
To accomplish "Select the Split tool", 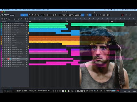I will pyautogui.click(x=29, y=15).
